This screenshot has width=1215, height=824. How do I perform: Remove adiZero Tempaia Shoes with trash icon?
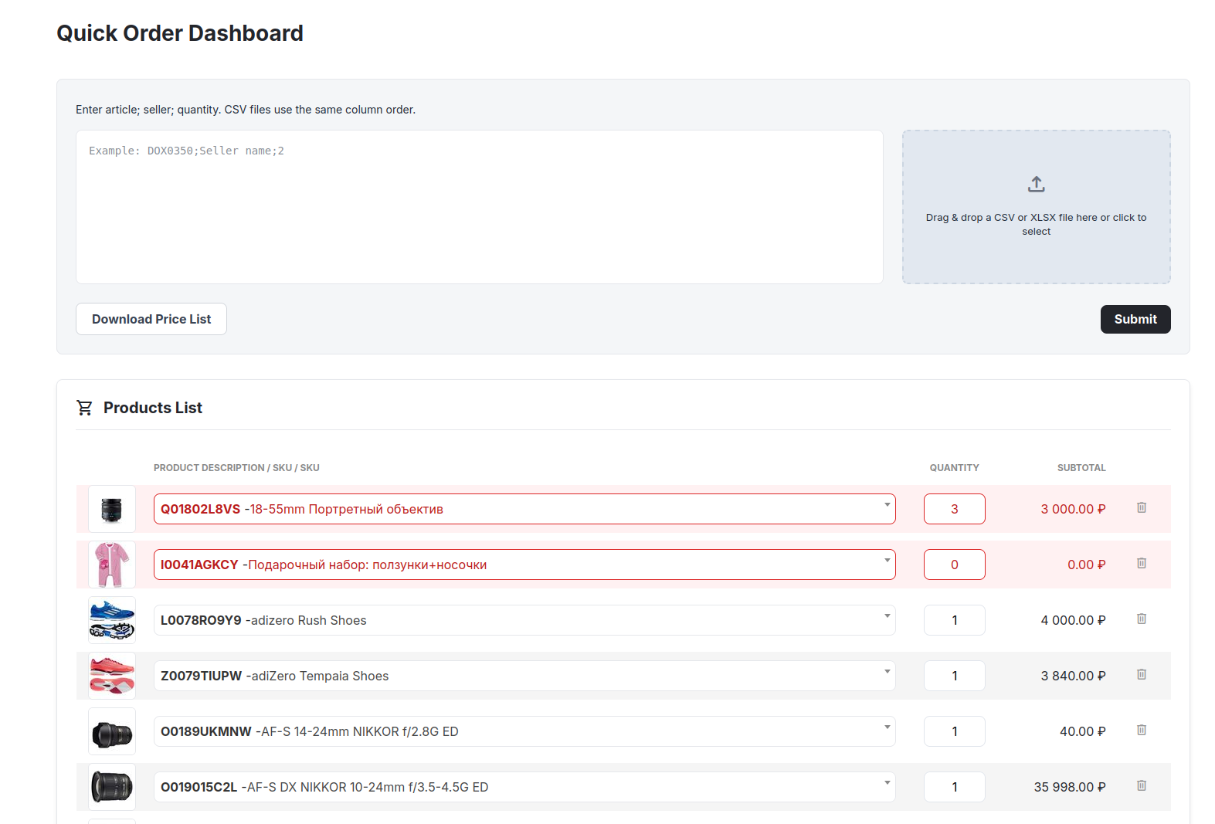click(x=1141, y=675)
